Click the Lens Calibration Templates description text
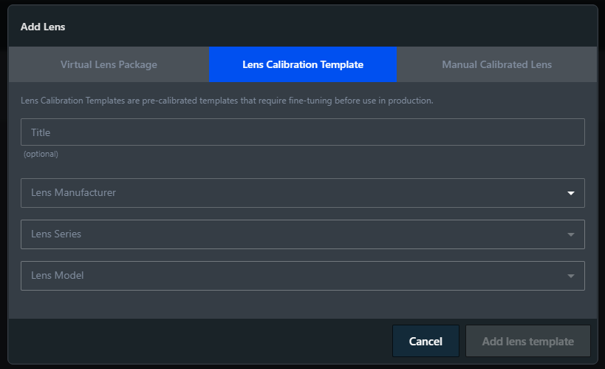605x369 pixels. pos(228,101)
